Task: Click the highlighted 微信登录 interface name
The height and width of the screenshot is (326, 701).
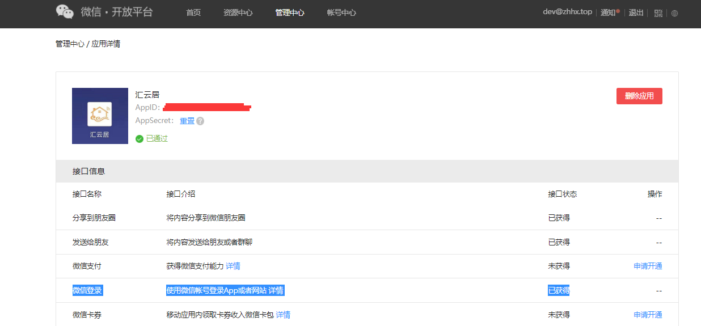Action: coord(87,290)
